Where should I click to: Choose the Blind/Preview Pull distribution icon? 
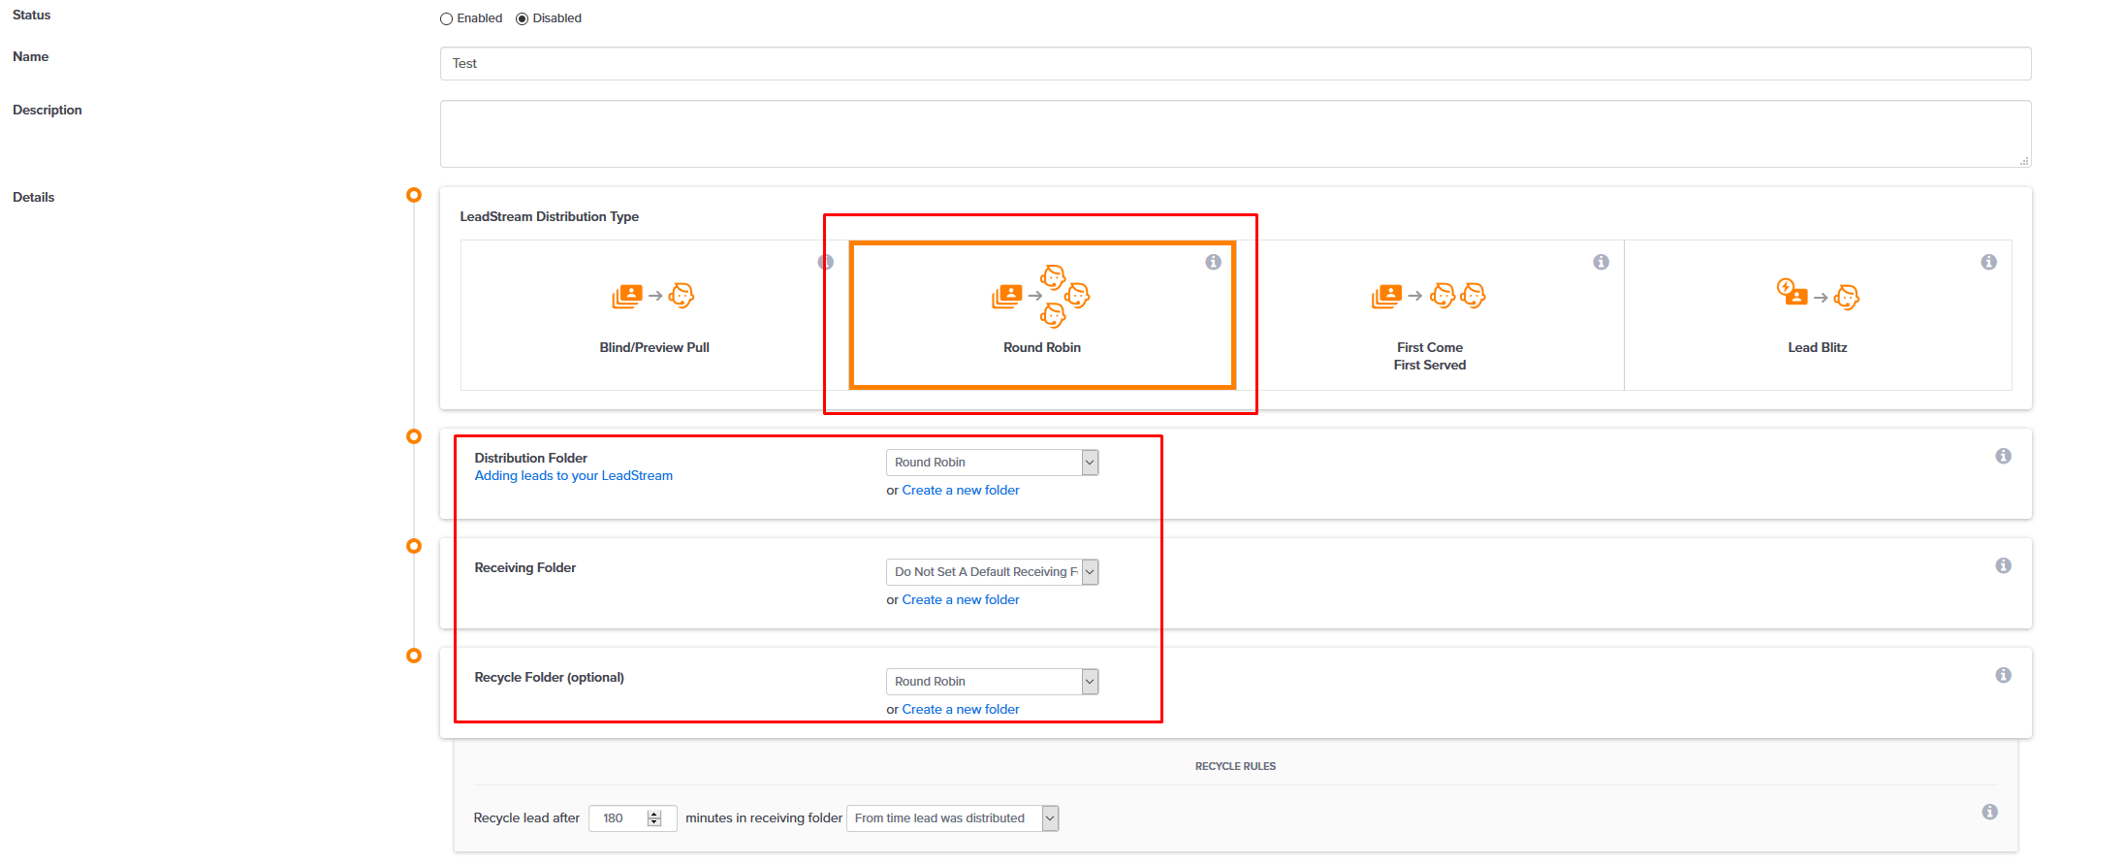pyautogui.click(x=653, y=296)
